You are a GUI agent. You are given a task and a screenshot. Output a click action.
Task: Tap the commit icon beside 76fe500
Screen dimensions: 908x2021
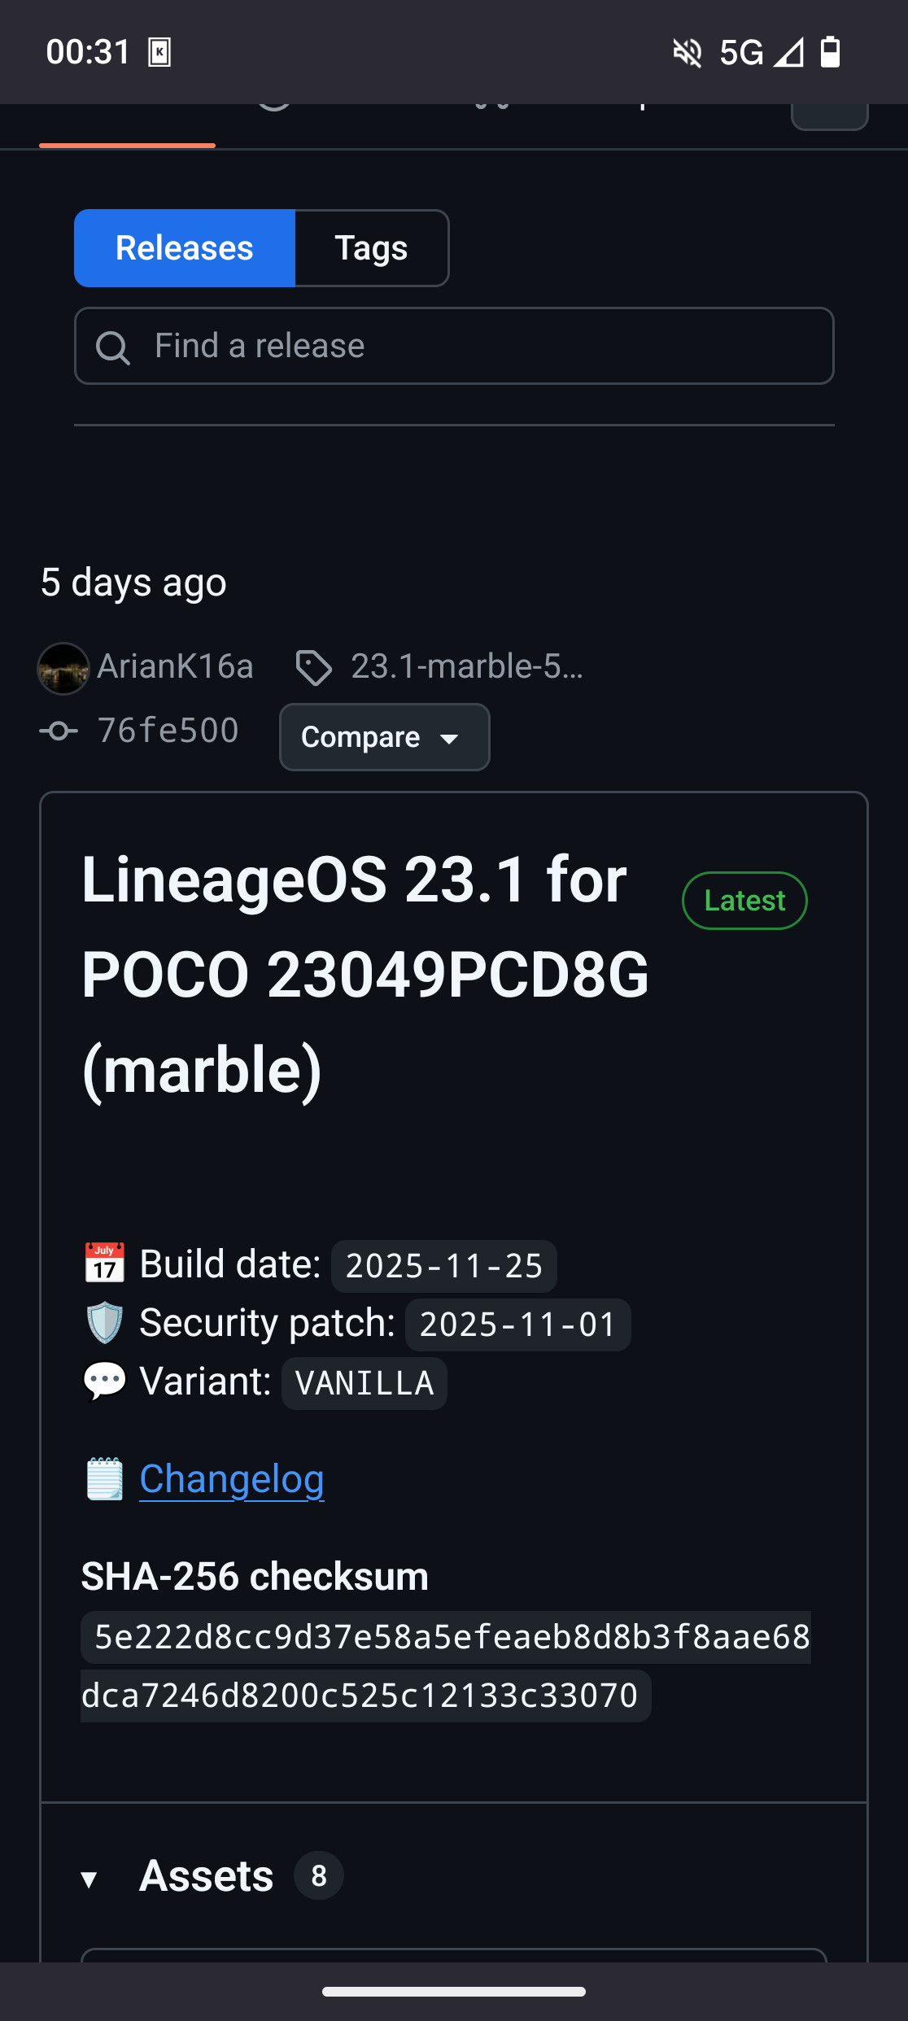coord(59,731)
